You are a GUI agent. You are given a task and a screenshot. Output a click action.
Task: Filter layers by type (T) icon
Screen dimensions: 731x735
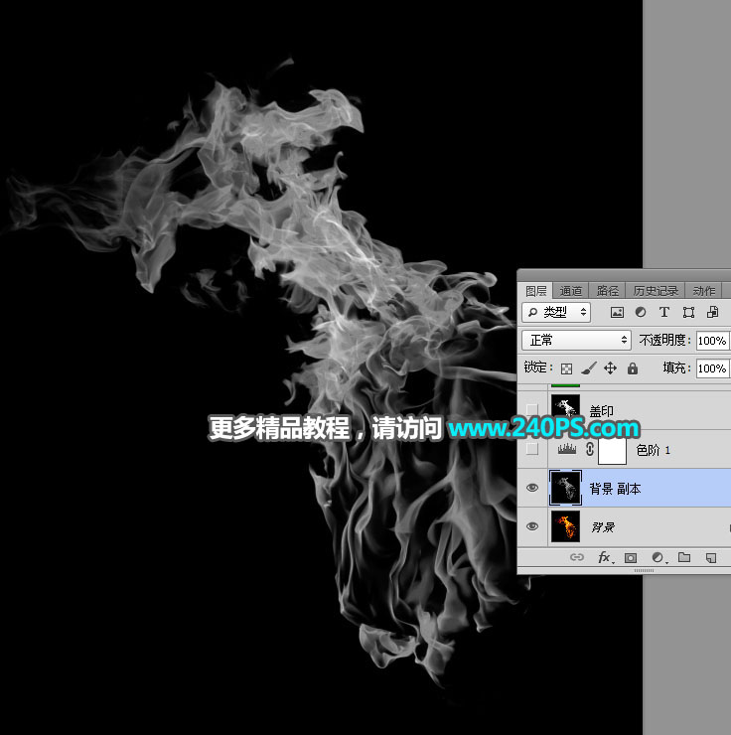point(664,312)
